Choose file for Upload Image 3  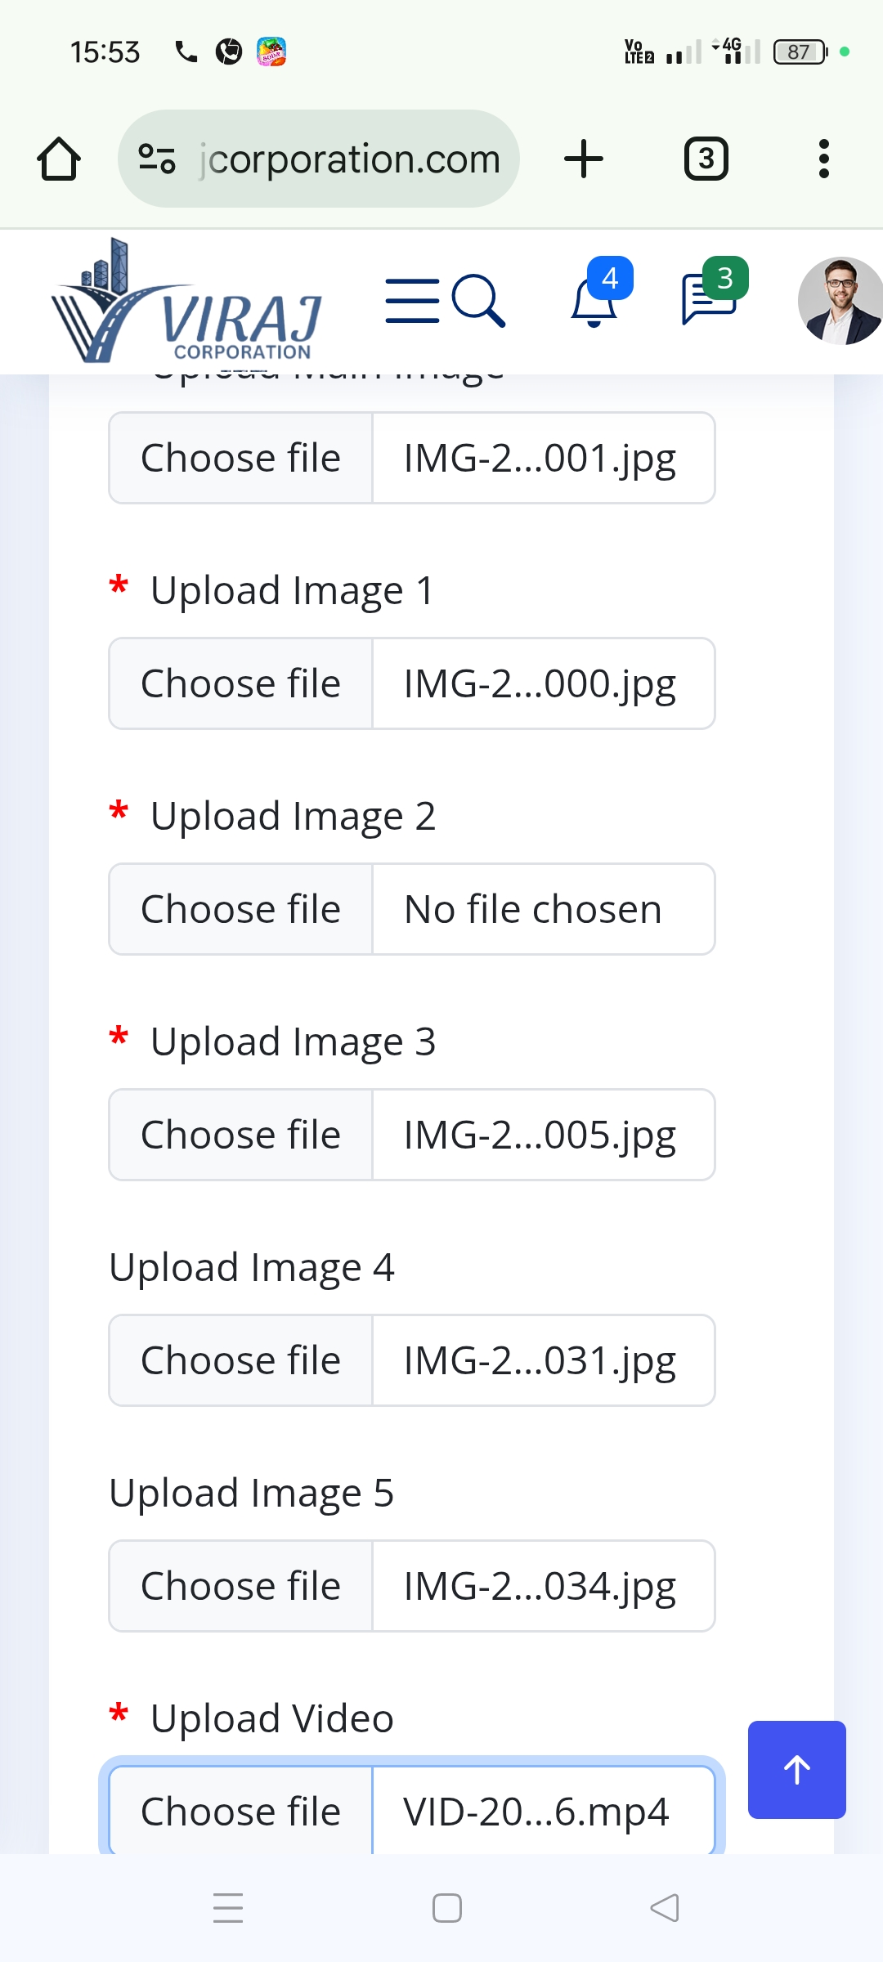pyautogui.click(x=240, y=1135)
